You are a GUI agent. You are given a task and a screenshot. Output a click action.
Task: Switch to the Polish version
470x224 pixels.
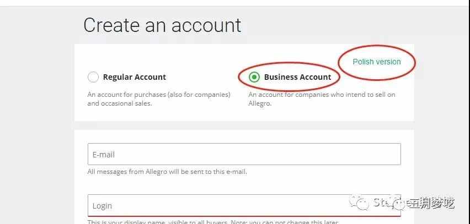(377, 62)
